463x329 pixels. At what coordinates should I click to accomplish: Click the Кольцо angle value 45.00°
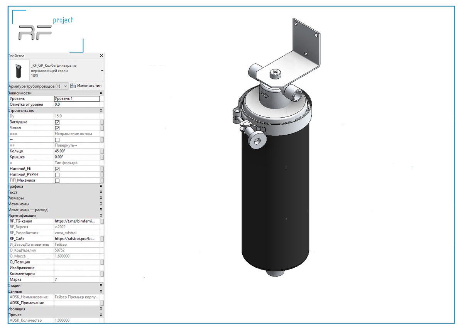[77, 151]
